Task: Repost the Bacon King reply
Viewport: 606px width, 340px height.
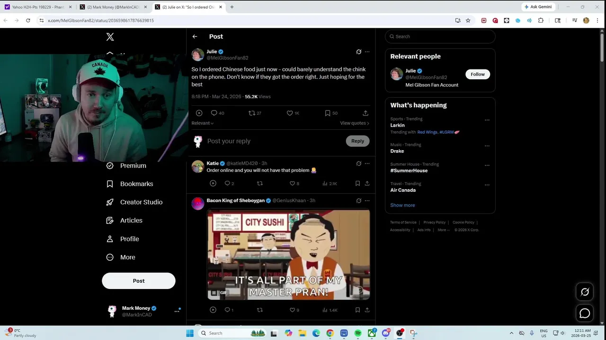Action: (259, 310)
